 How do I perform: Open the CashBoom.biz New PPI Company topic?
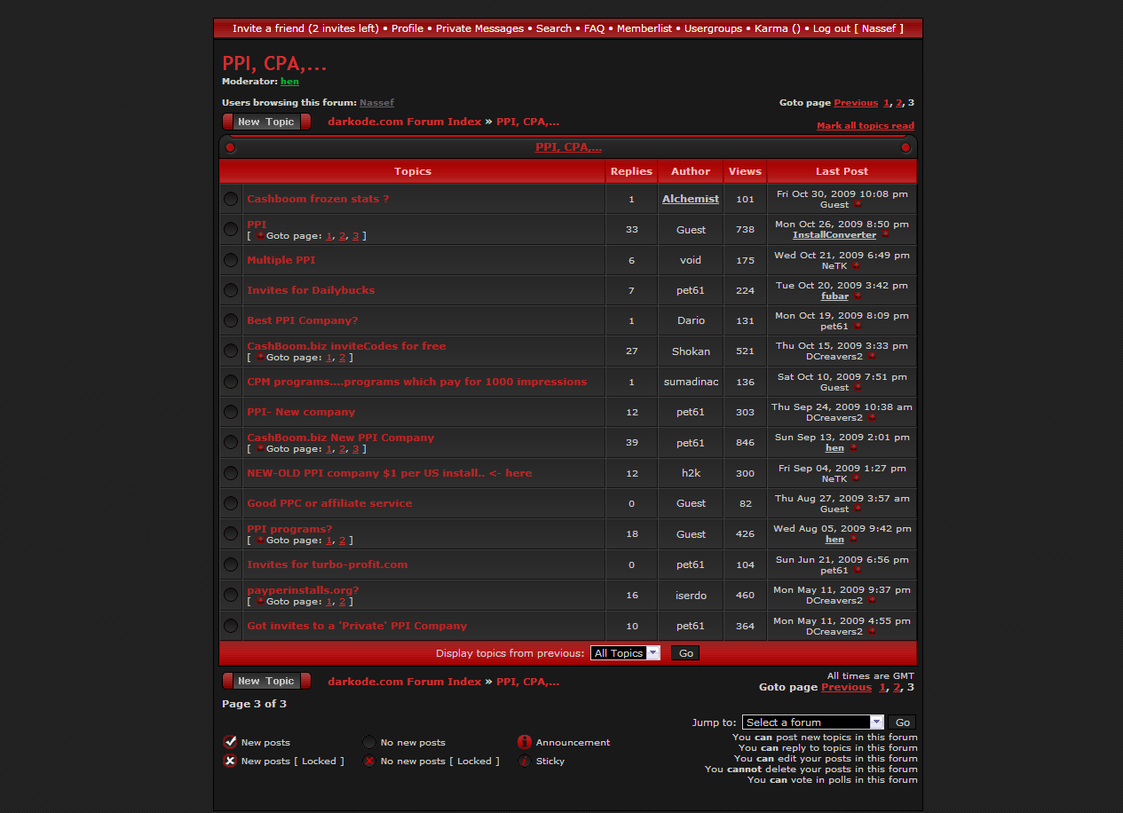tap(340, 438)
